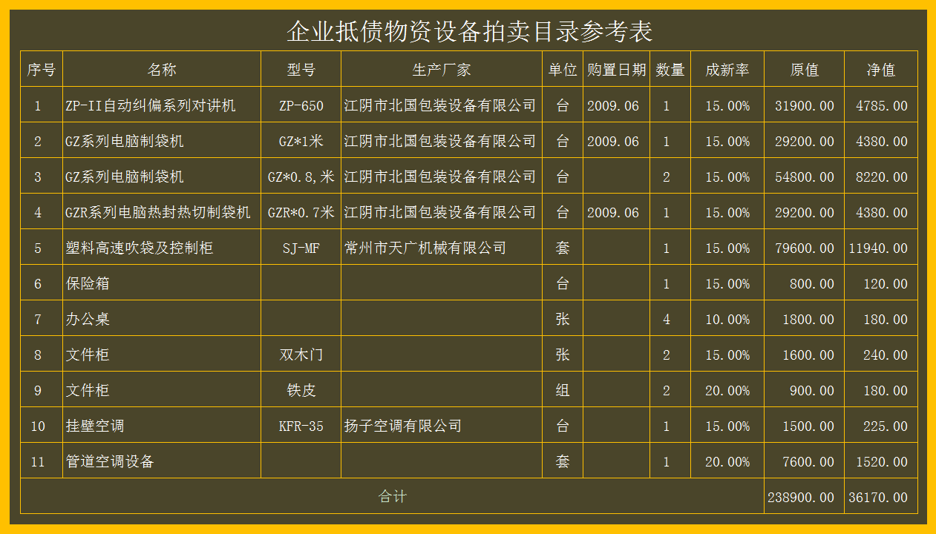Click the model cell GZ-650 in row 1

300,105
